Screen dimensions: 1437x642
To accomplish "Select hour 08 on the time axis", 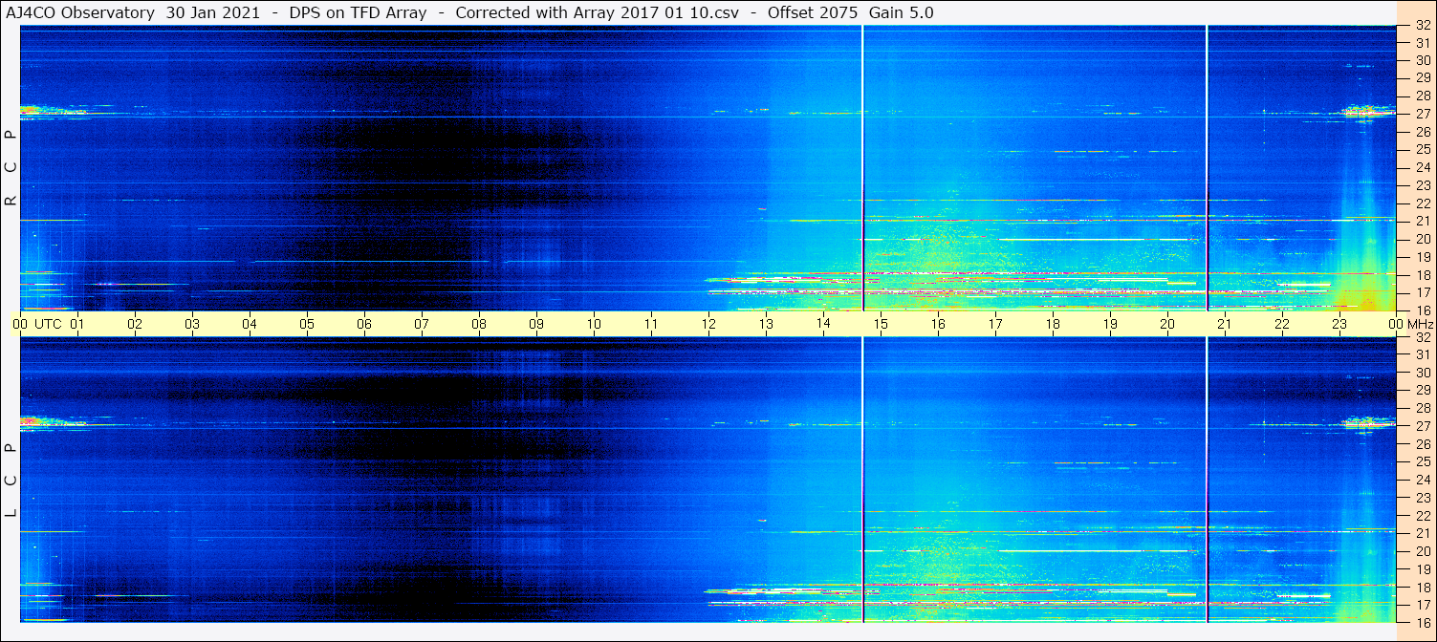I will point(479,324).
